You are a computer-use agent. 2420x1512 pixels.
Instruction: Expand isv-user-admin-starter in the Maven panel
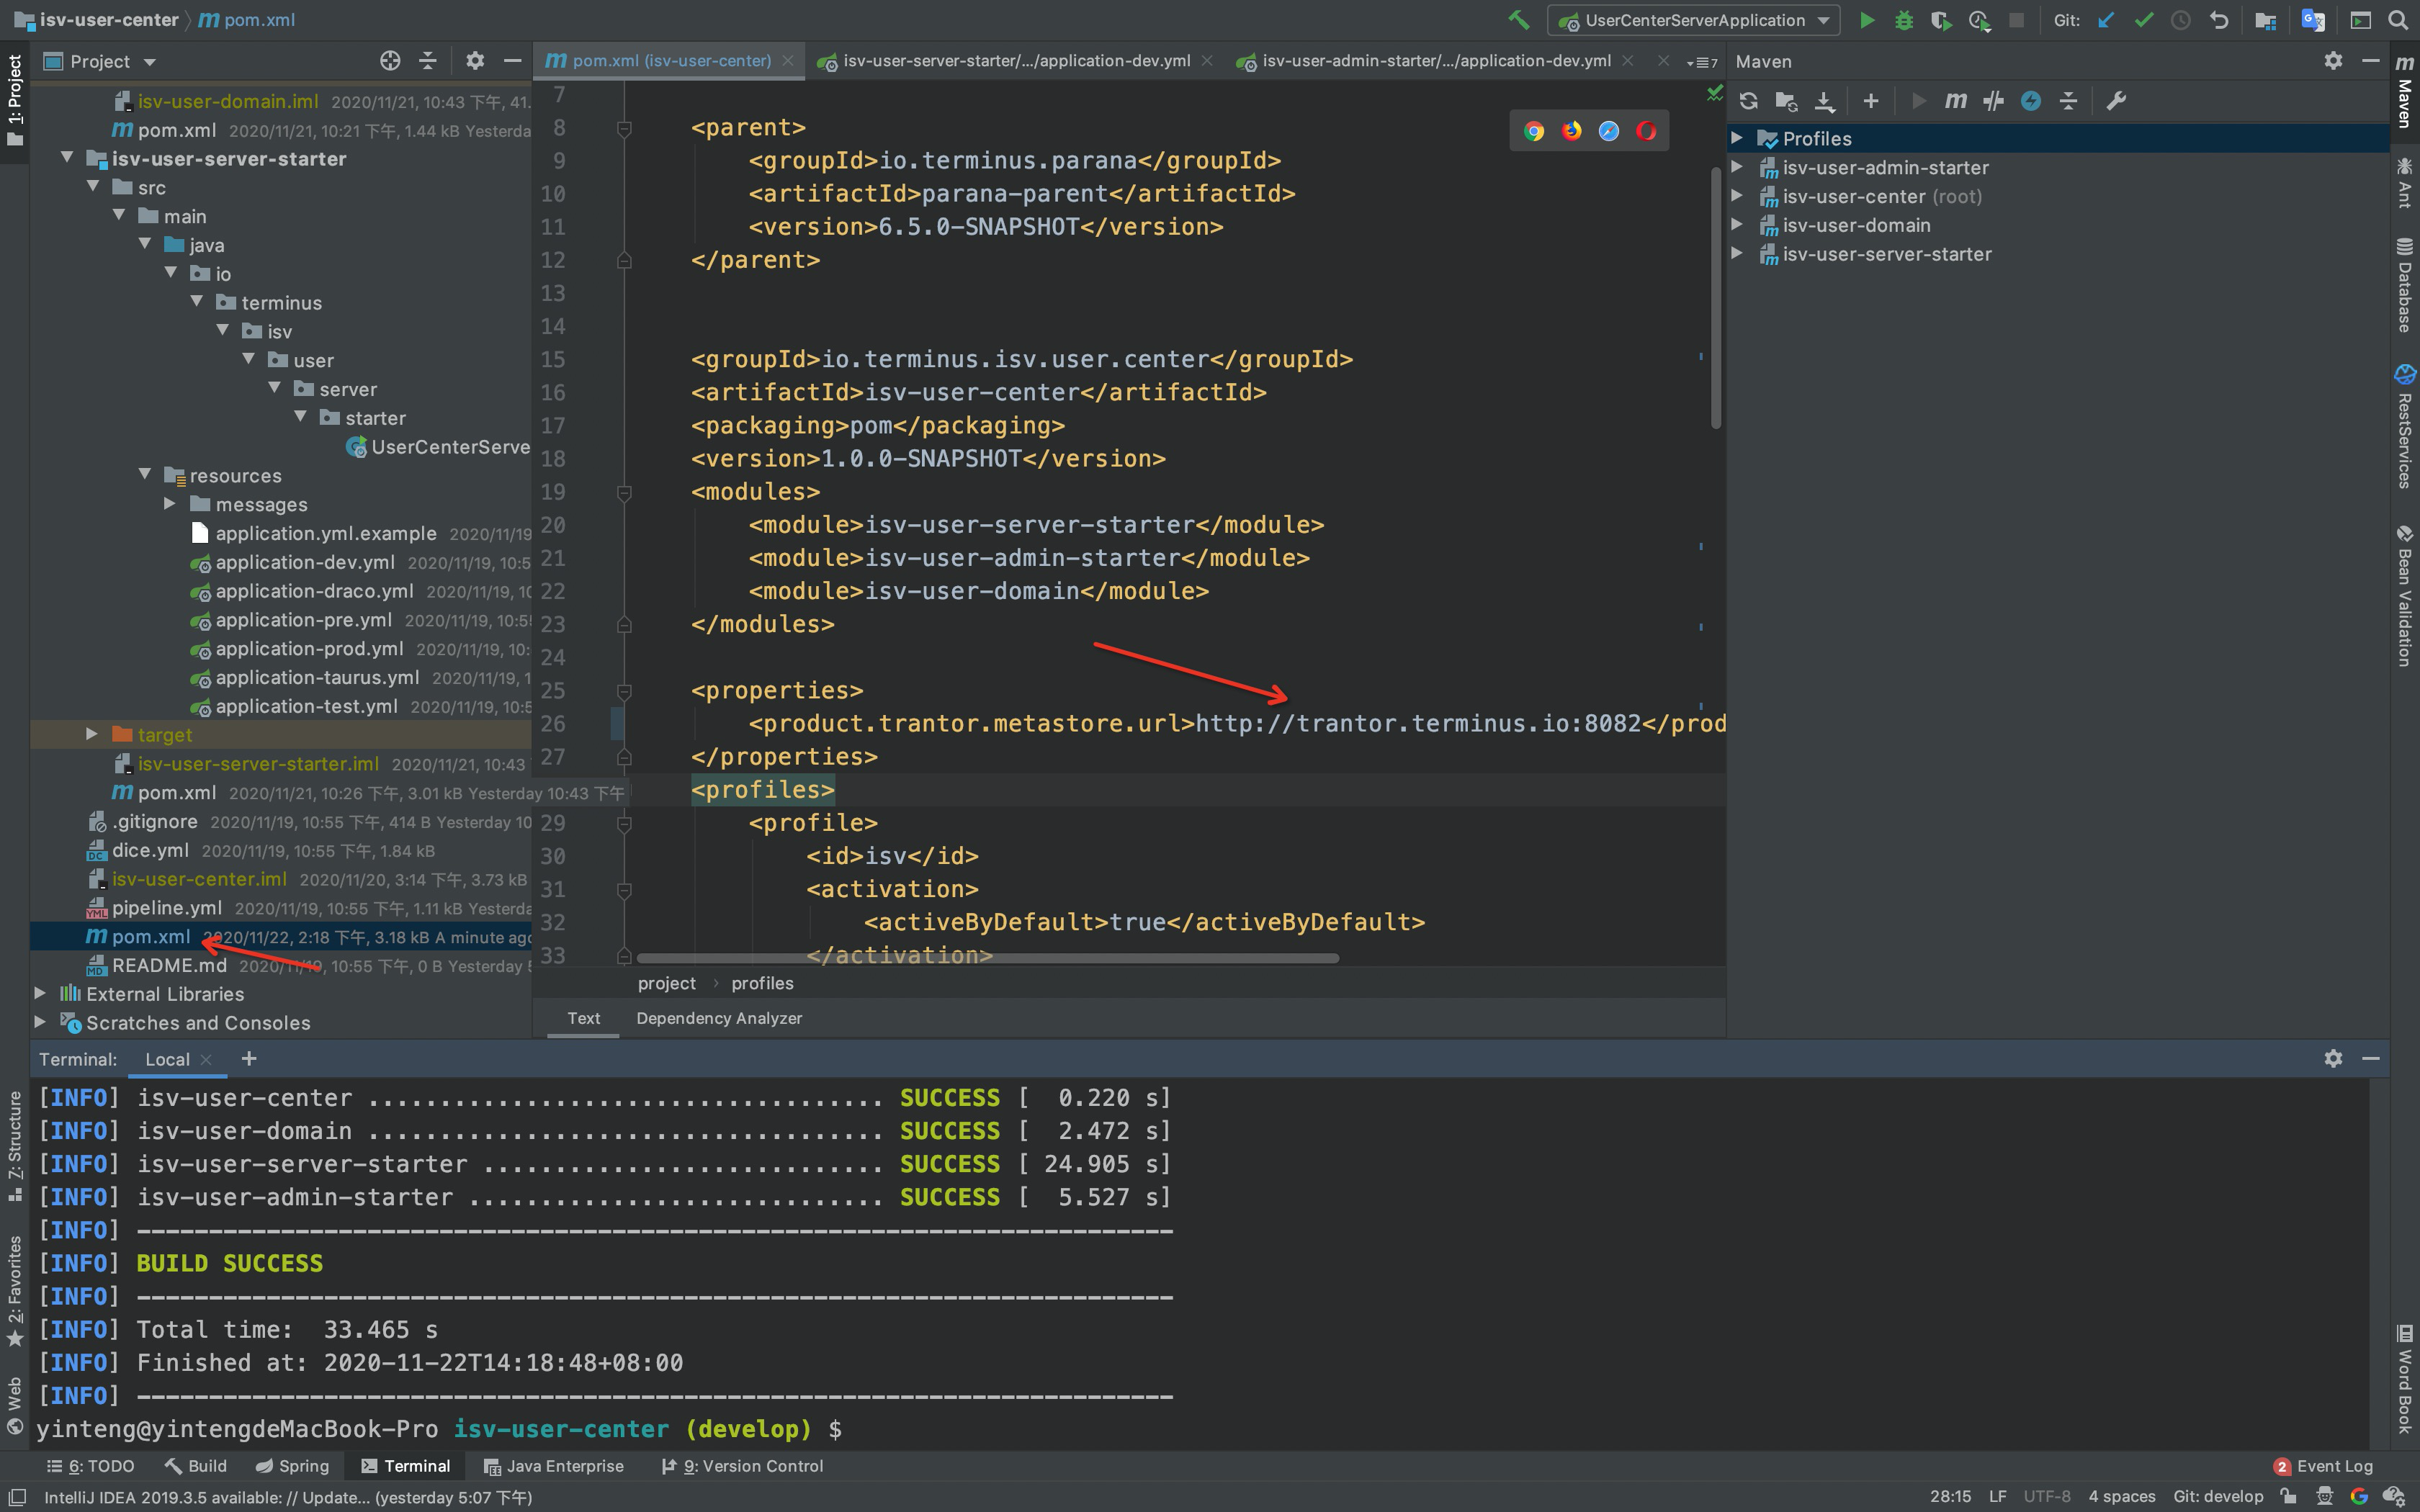click(x=1738, y=167)
